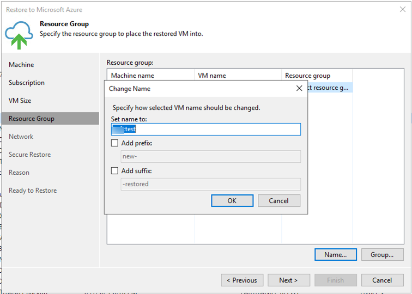Open the Group... button
This screenshot has height=294, width=412.
[383, 255]
